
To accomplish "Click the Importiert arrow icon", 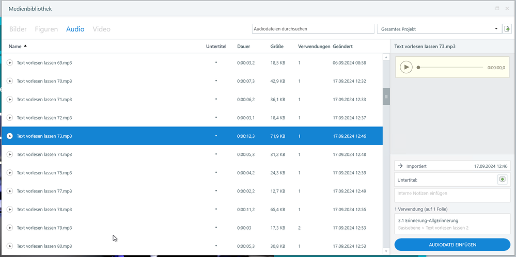I will point(400,166).
